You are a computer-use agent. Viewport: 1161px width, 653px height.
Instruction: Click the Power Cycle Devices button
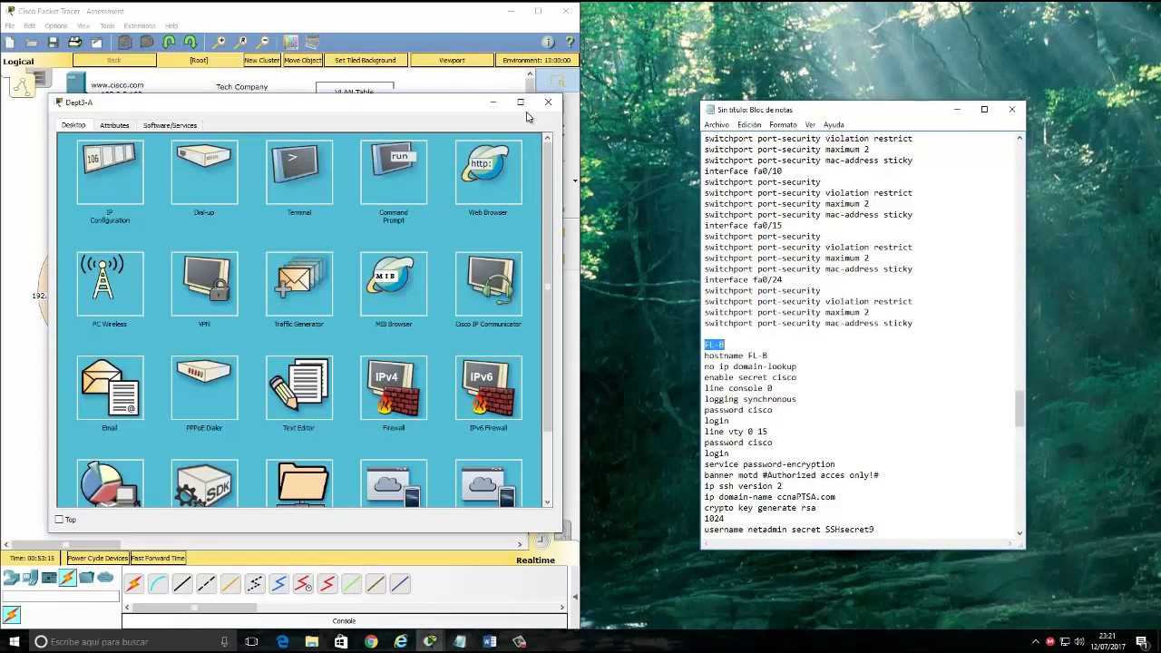pyautogui.click(x=97, y=558)
